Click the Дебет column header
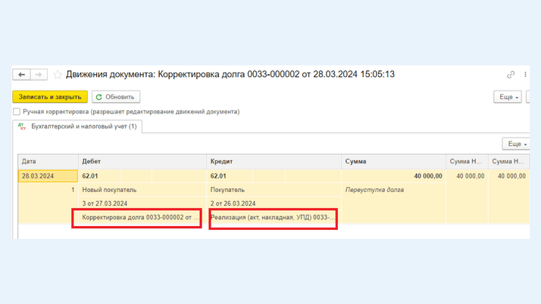Image resolution: width=541 pixels, height=304 pixels. (x=142, y=162)
